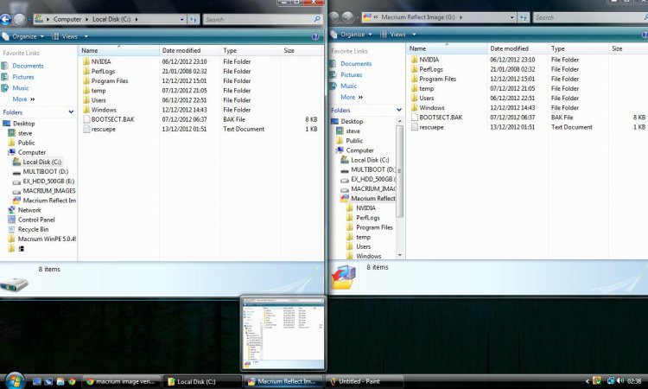The height and width of the screenshot is (389, 648).
Task: Open Music link in Local Disk window
Action: (x=20, y=88)
